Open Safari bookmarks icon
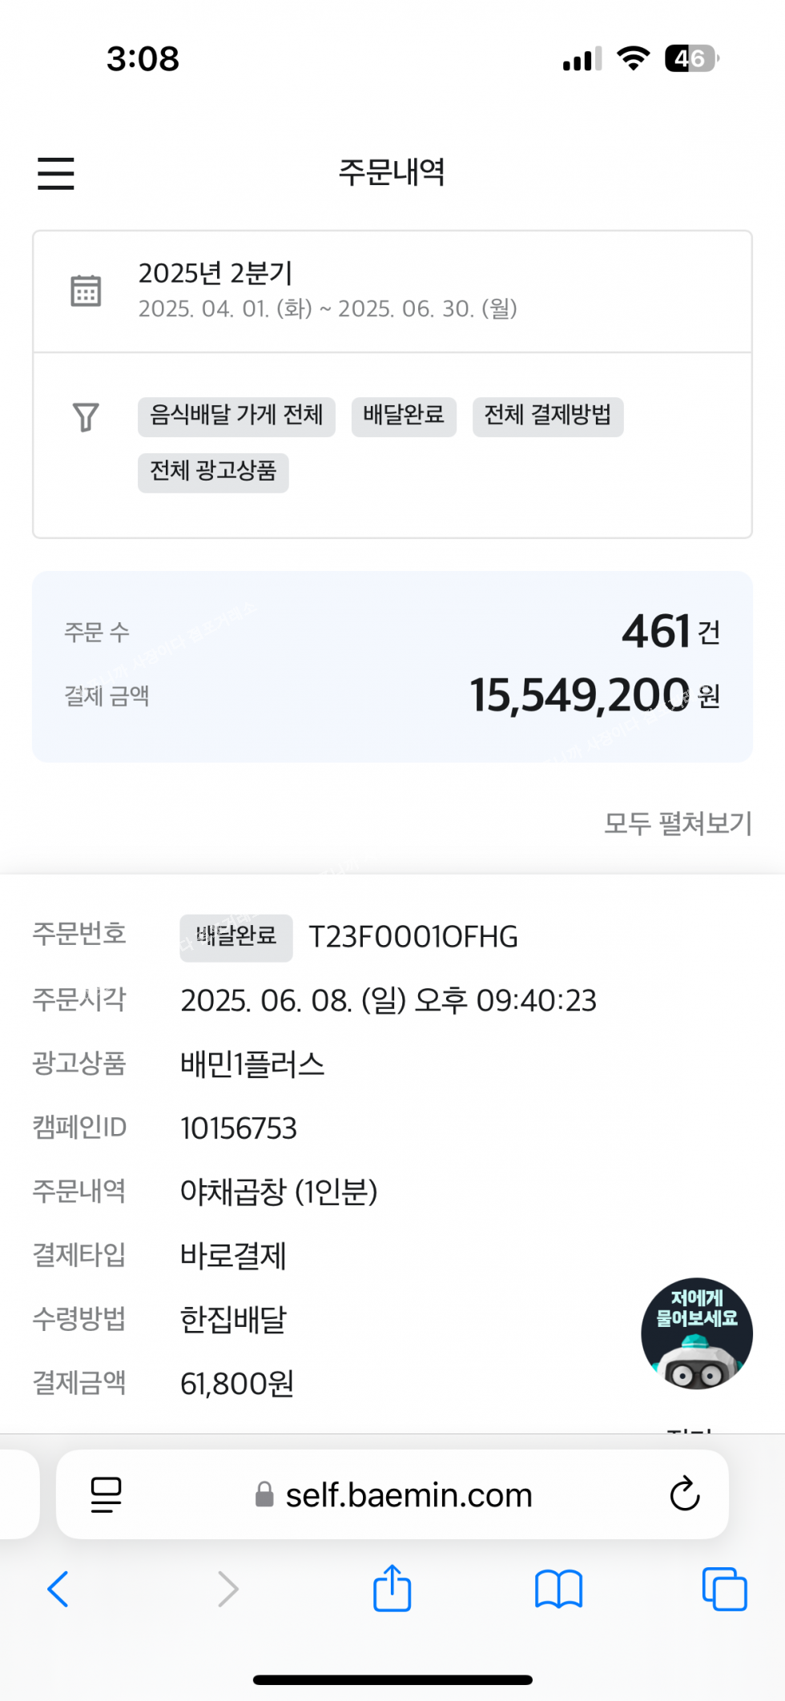785x1701 pixels. click(558, 1589)
